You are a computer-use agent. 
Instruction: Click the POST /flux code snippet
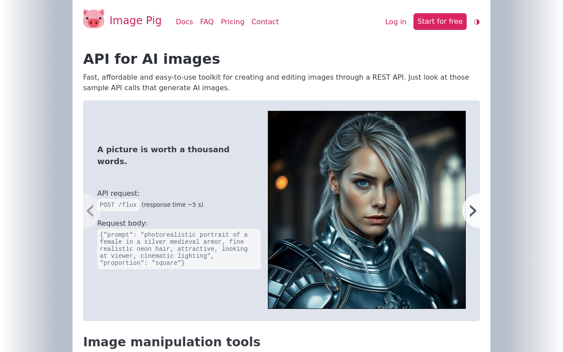(118, 205)
